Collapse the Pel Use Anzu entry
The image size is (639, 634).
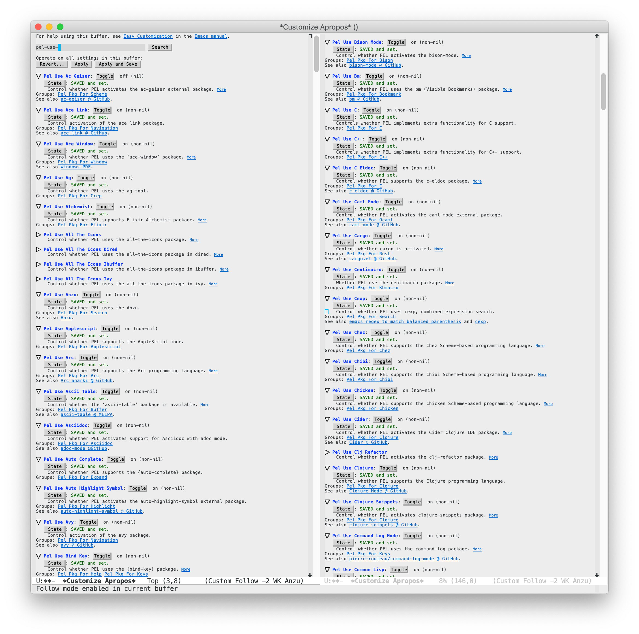point(39,295)
